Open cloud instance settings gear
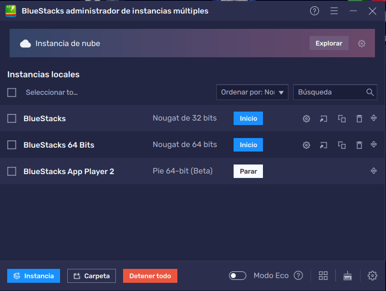Viewport: 386px width, 291px height. click(361, 44)
